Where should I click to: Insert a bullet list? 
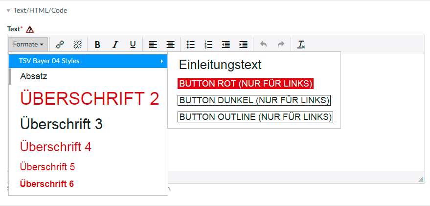pos(191,45)
